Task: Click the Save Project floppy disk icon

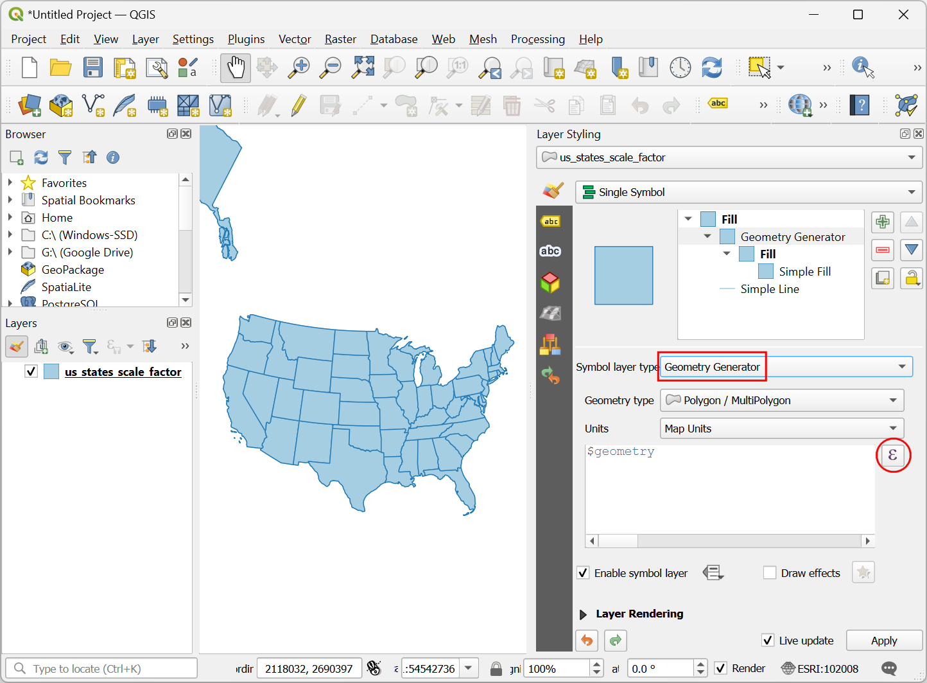Action: pos(93,67)
